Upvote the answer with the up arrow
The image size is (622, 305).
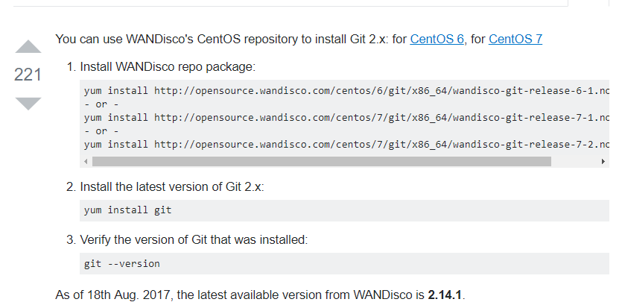click(x=28, y=47)
